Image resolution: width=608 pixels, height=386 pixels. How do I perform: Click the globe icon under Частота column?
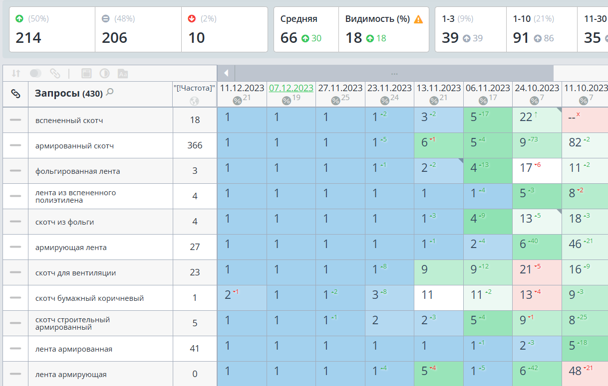195,101
